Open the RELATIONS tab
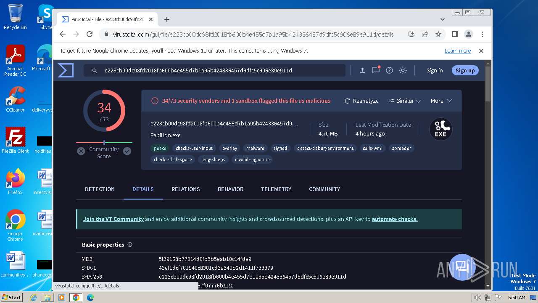 [x=186, y=189]
